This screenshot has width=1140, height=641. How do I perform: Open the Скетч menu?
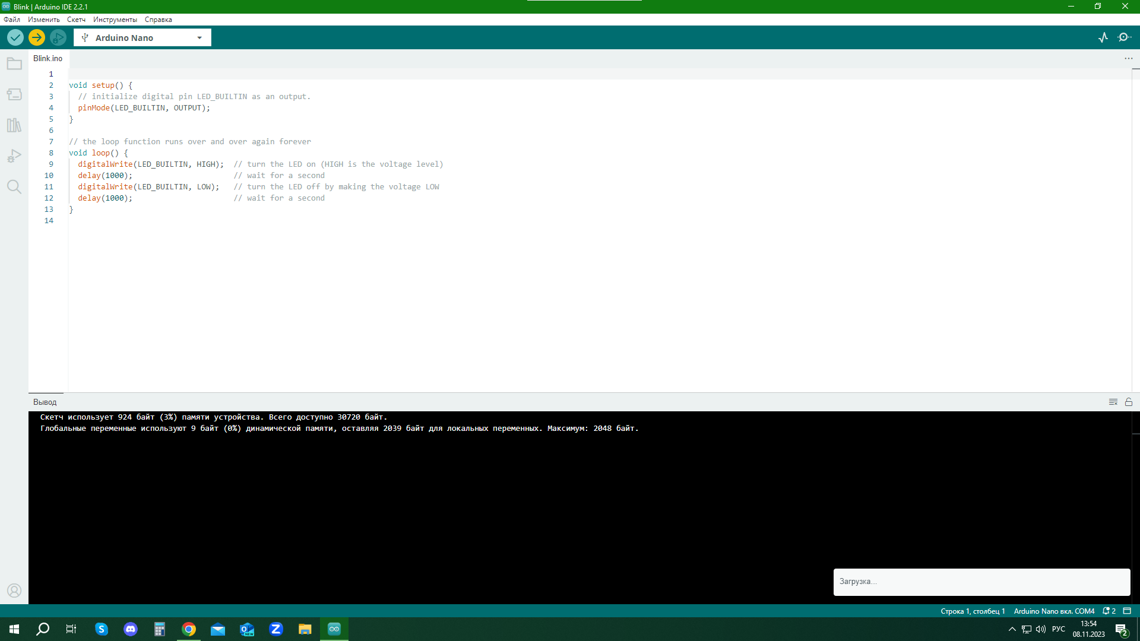[x=76, y=20]
